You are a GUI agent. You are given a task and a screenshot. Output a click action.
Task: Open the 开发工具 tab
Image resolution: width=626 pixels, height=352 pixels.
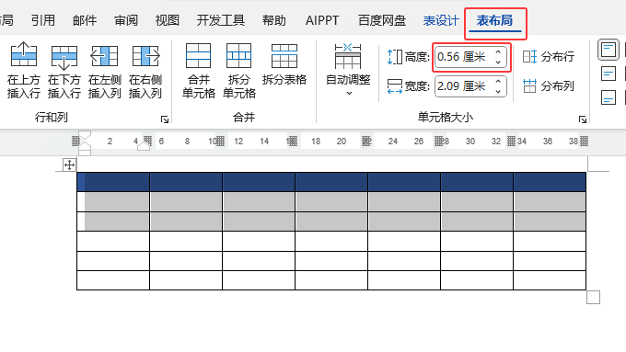coord(220,20)
